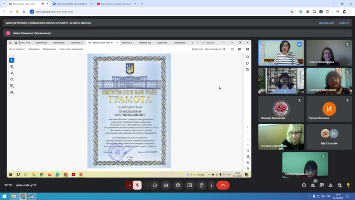Print document via Acrobat printer icon
Viewport: 355px width, 200px height.
239,49
